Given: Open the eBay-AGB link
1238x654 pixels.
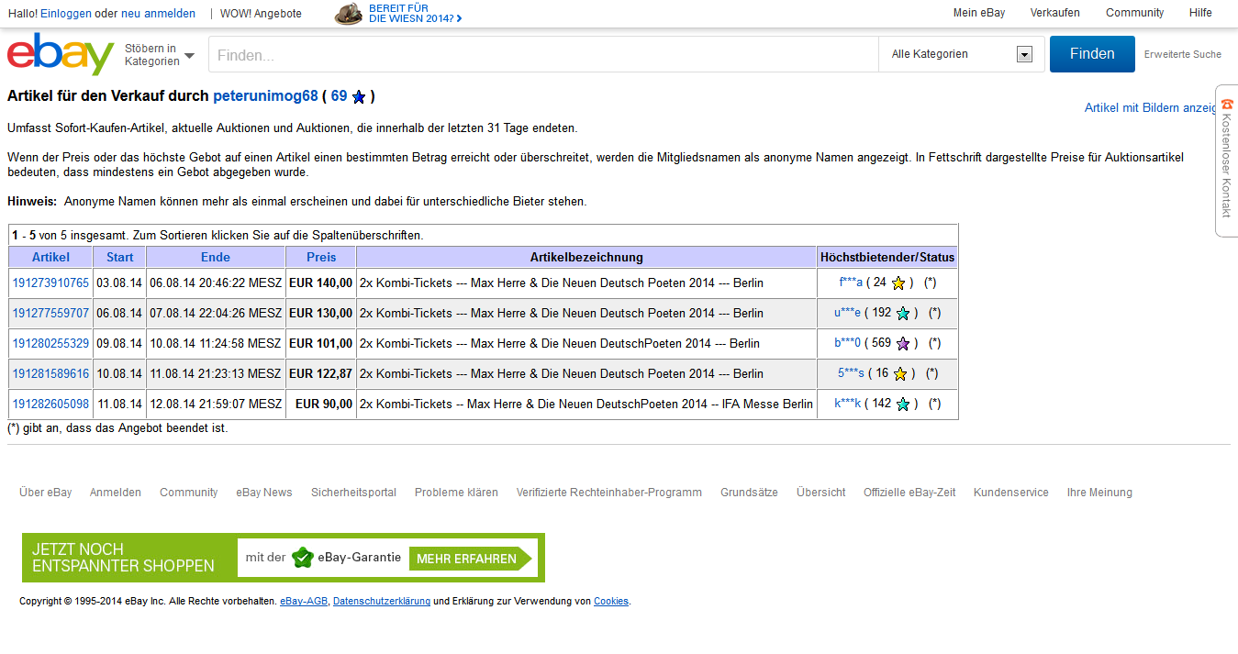Looking at the screenshot, I should (304, 602).
